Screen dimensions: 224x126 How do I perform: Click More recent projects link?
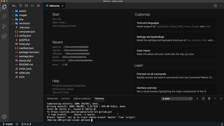coord(56,65)
